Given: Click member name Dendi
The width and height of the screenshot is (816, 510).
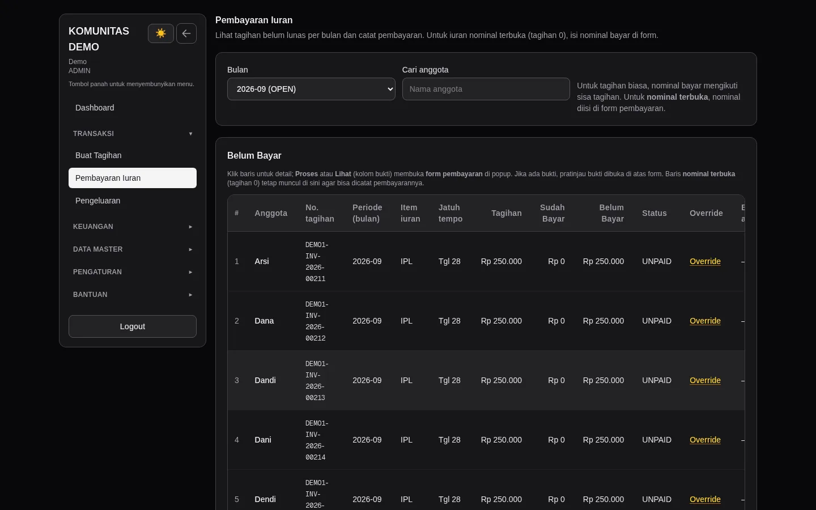Looking at the screenshot, I should (265, 499).
